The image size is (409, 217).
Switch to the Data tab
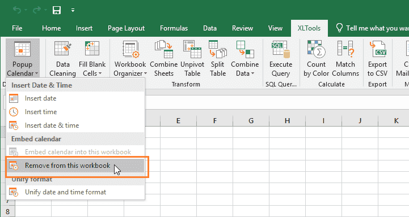pyautogui.click(x=210, y=28)
